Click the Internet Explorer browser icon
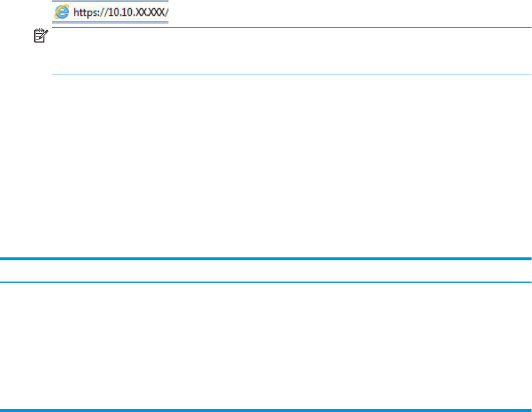 pos(61,12)
